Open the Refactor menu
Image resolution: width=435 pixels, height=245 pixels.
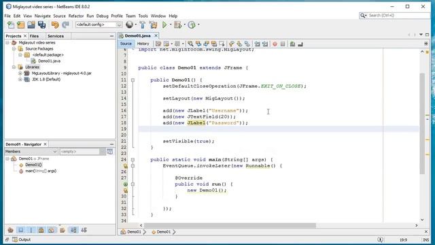tap(76, 16)
